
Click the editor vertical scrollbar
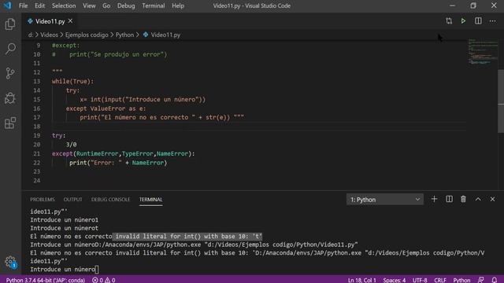point(501,101)
